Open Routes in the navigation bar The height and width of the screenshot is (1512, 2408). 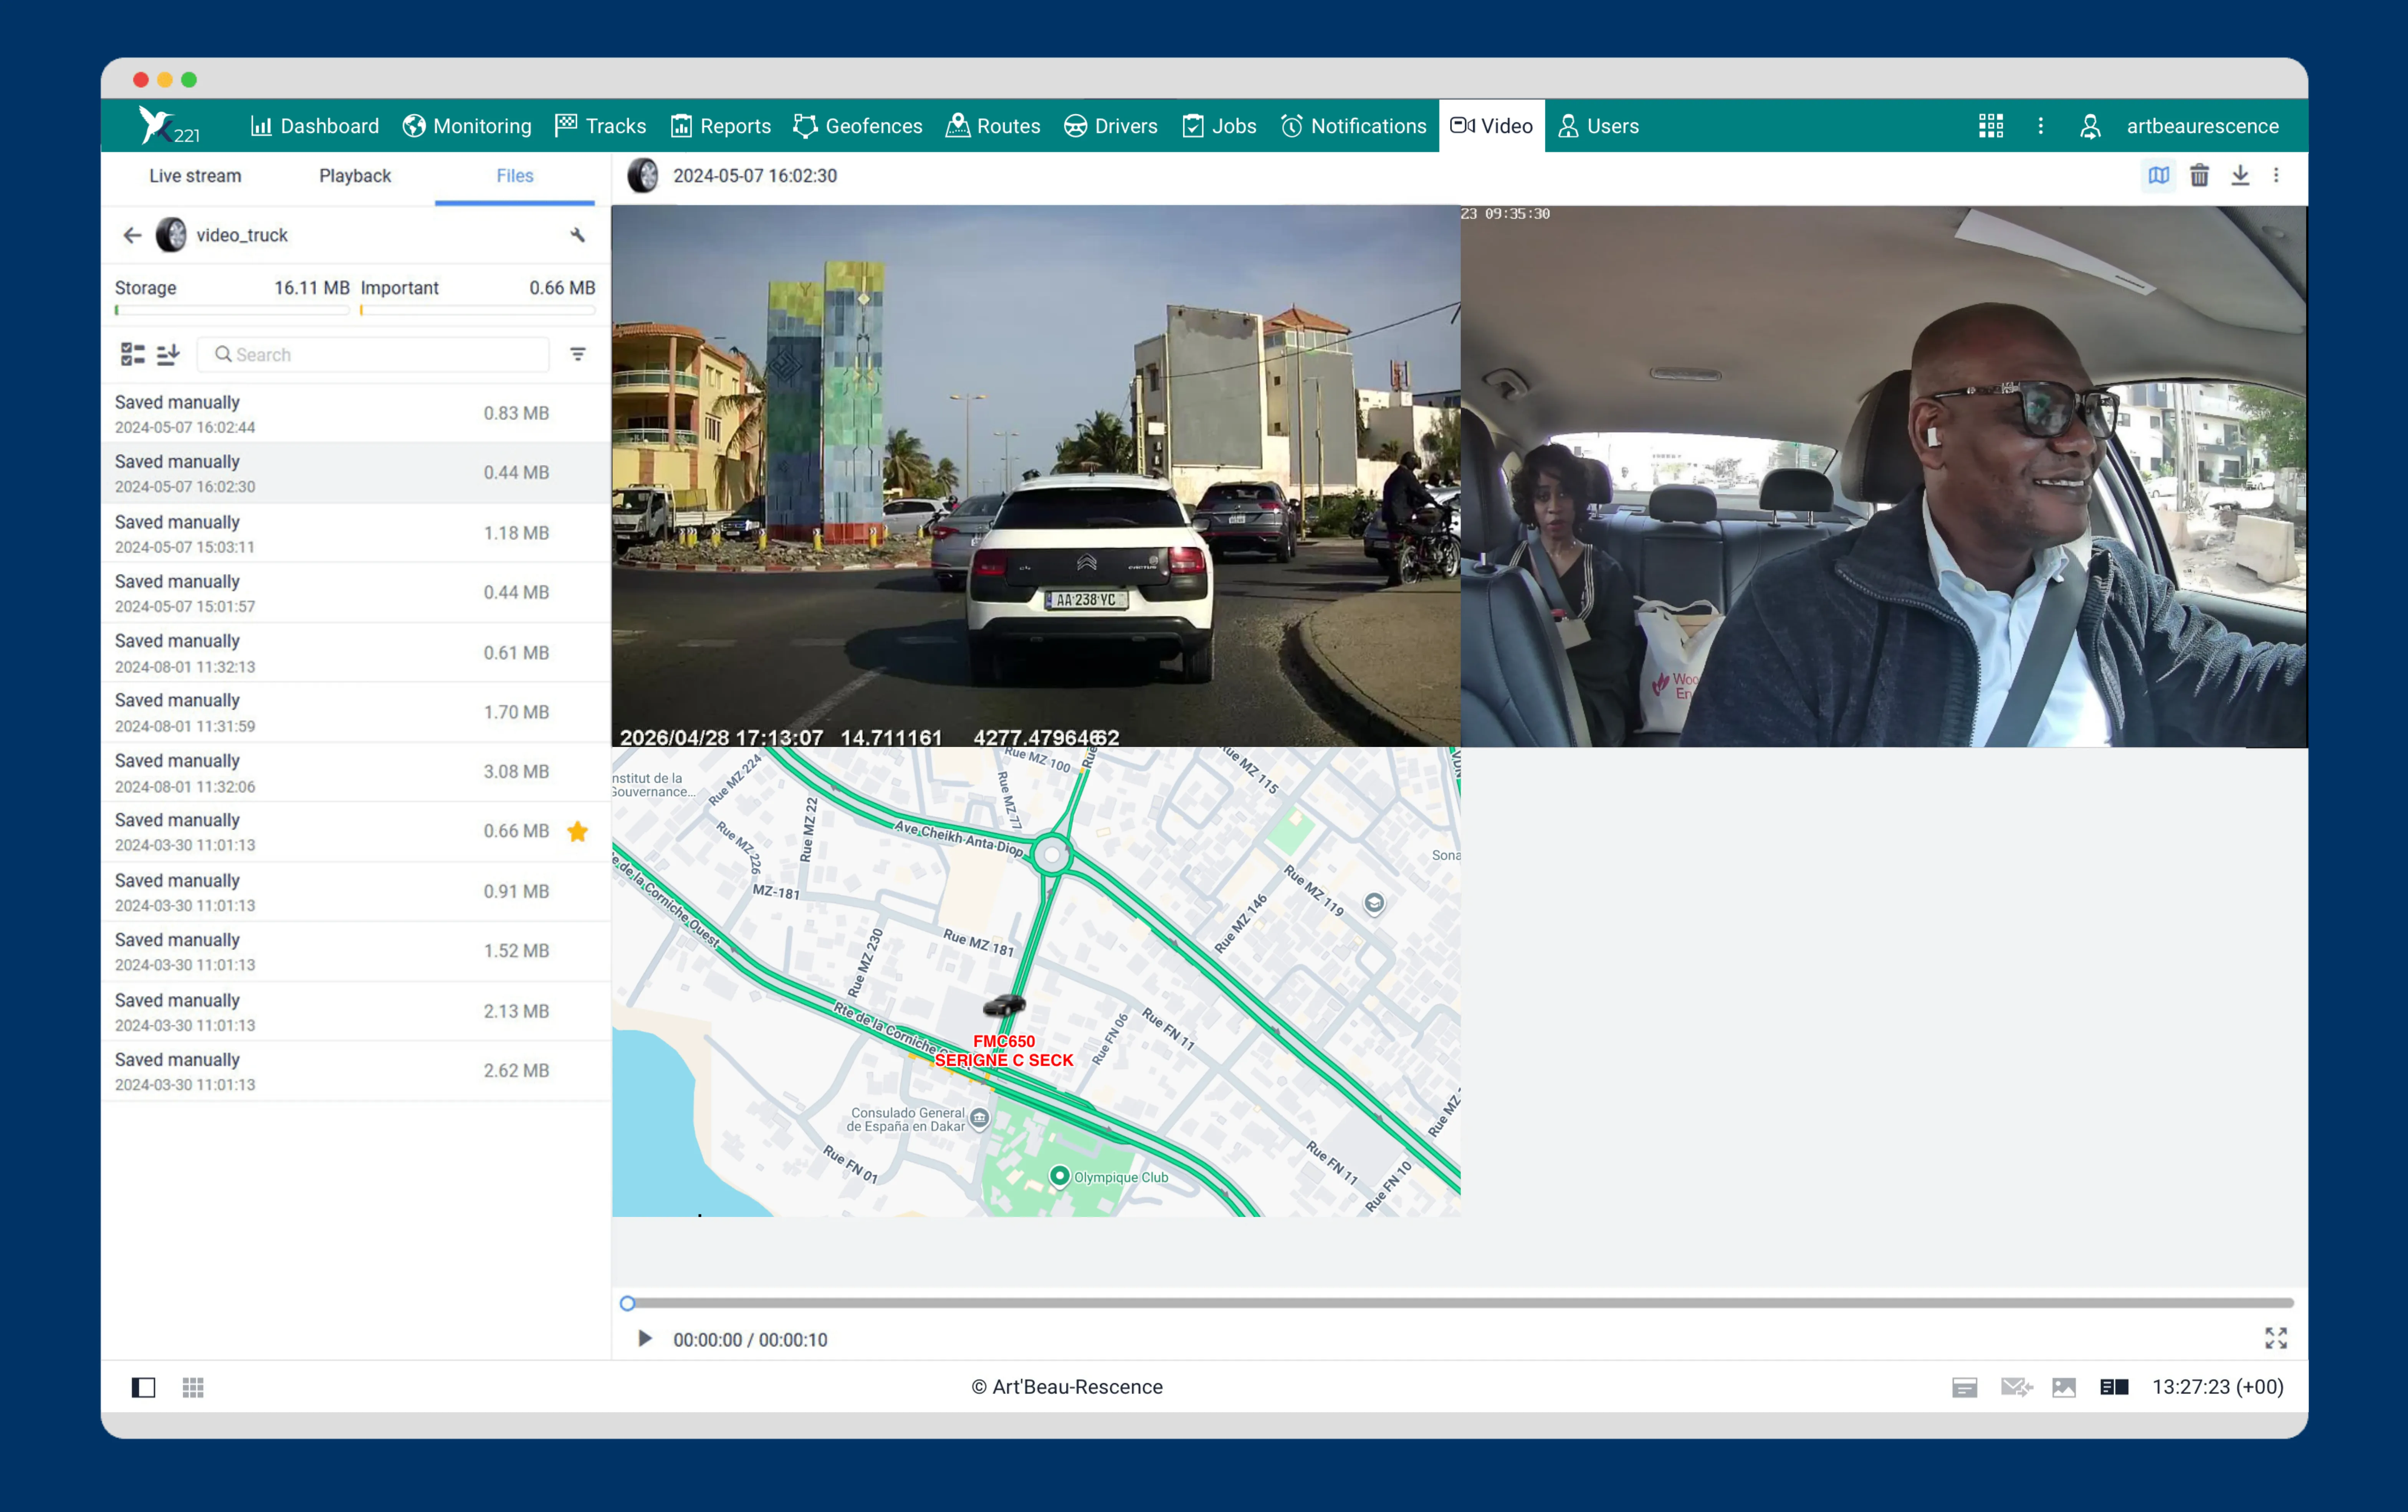click(993, 126)
